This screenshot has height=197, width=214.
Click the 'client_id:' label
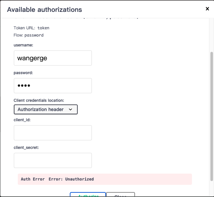22,120
